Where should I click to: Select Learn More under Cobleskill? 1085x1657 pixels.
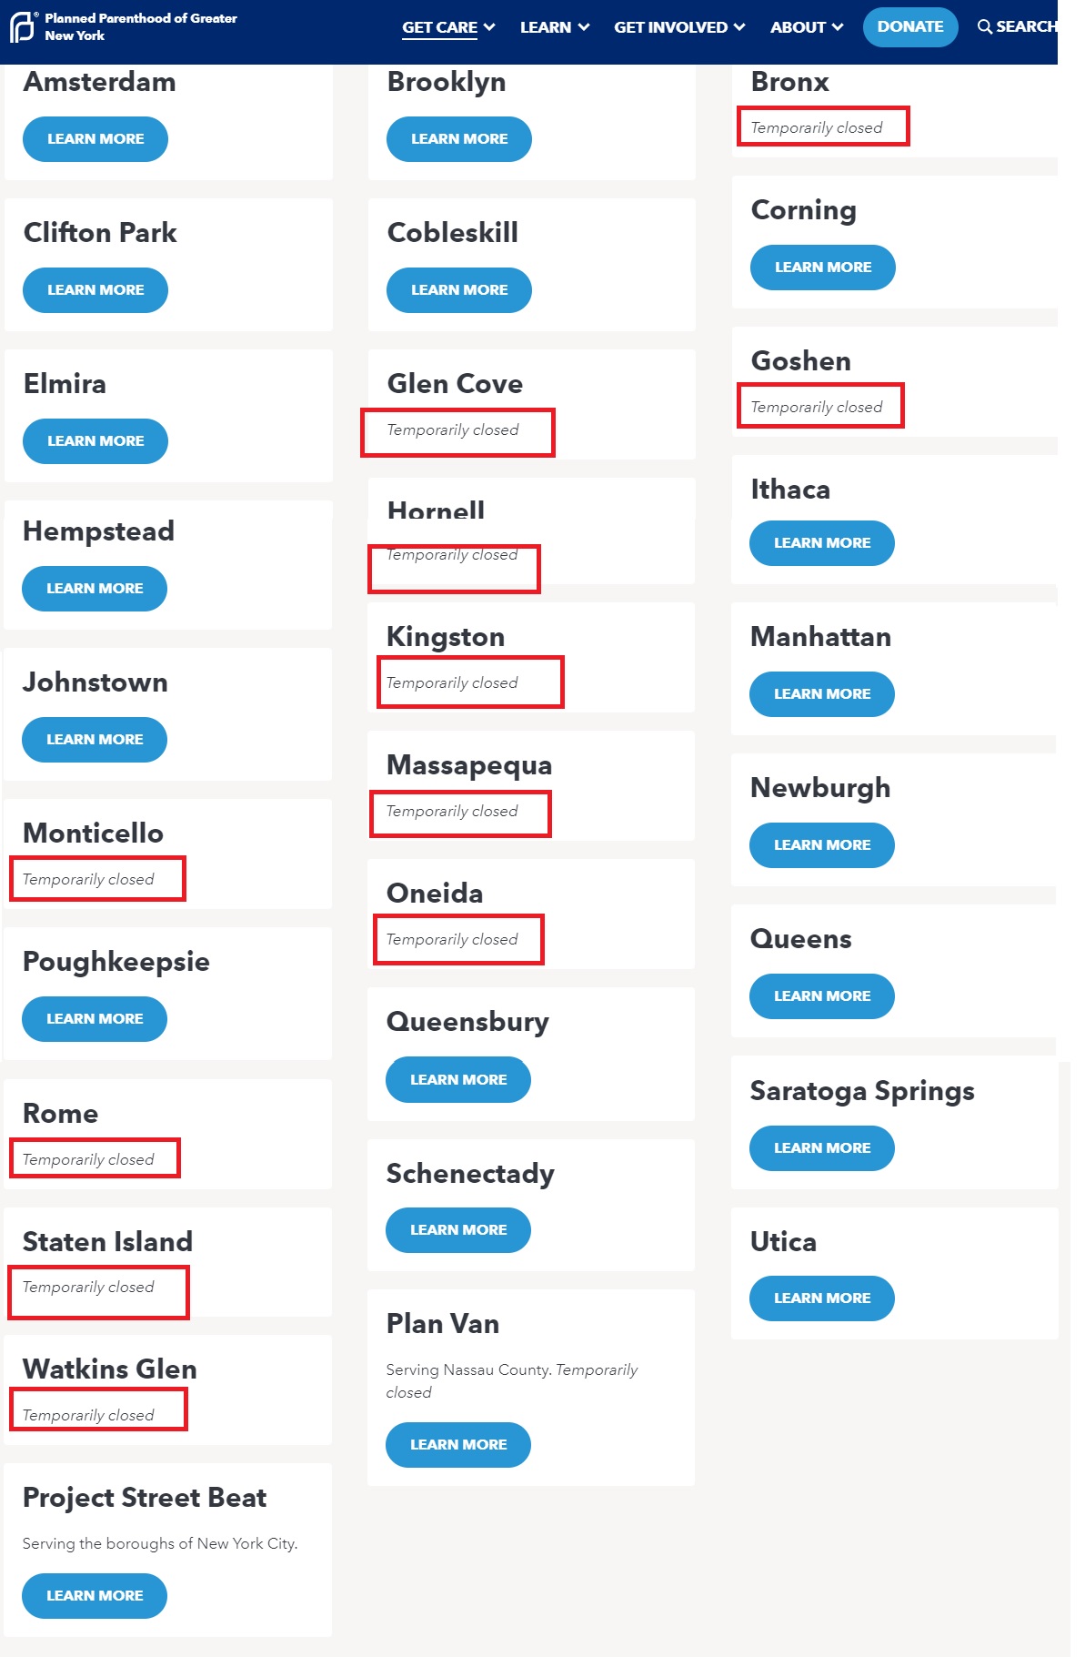[459, 290]
